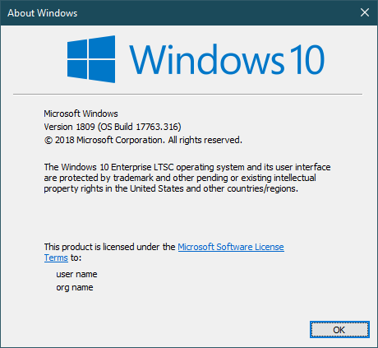Click the blue Windows logo icon
Image resolution: width=378 pixels, height=348 pixels.
point(91,59)
